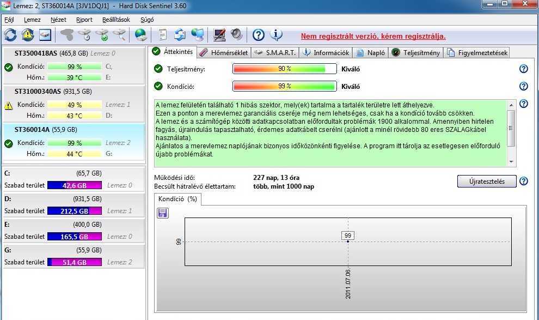The height and width of the screenshot is (320, 539).
Task: Click the help icon beside the Kondíció bar
Action: tap(524, 86)
